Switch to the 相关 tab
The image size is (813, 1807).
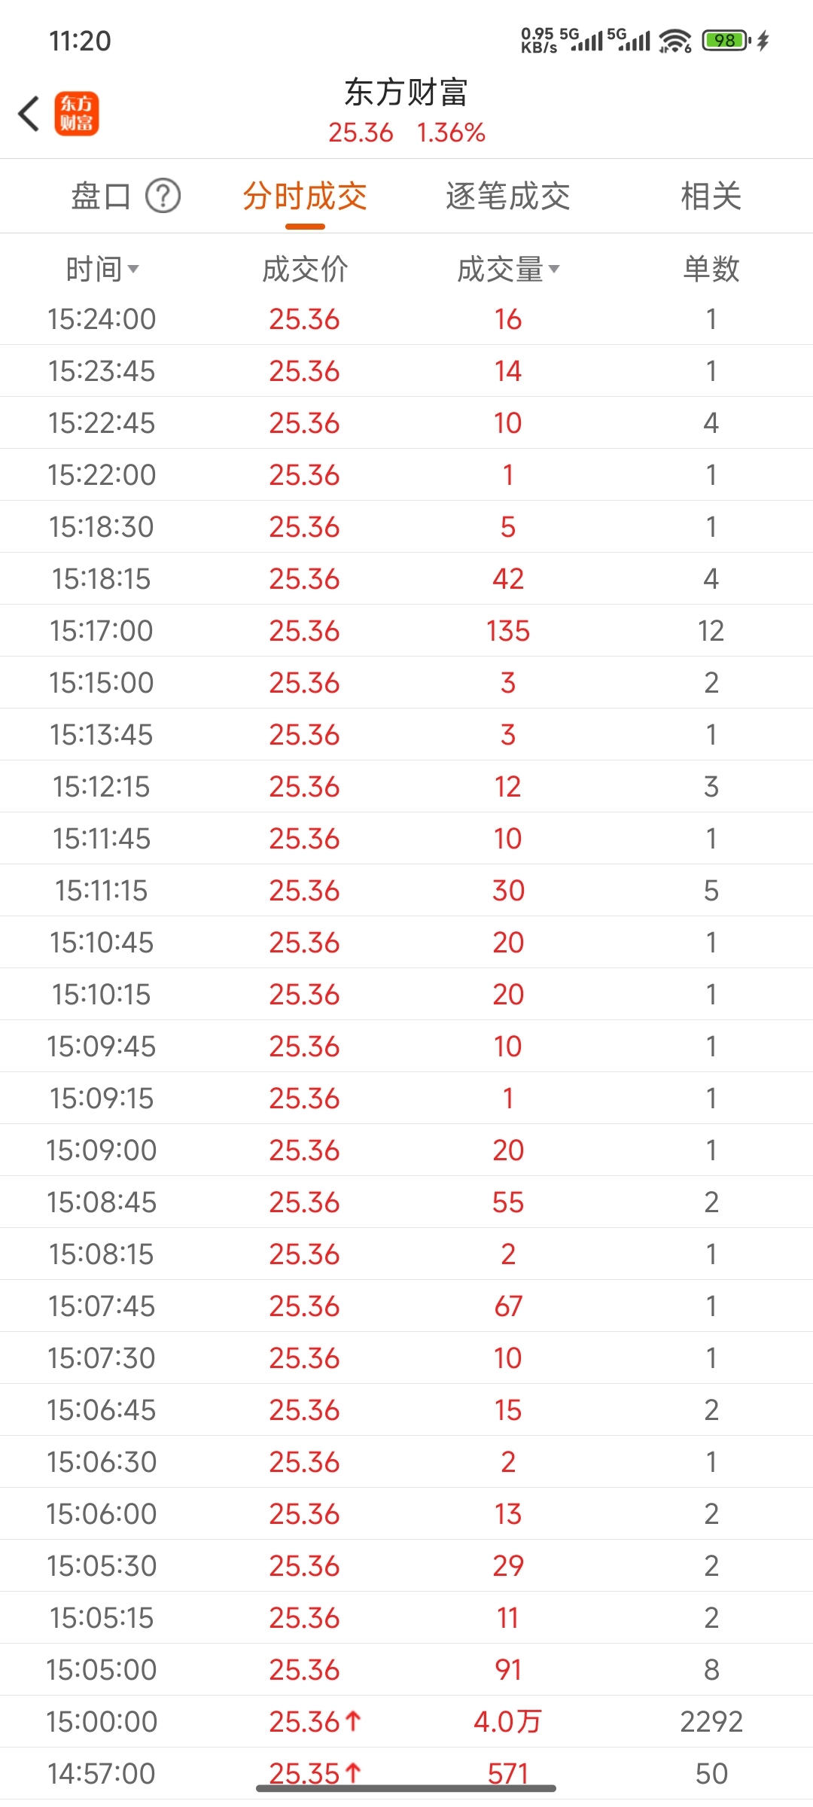pyautogui.click(x=711, y=197)
